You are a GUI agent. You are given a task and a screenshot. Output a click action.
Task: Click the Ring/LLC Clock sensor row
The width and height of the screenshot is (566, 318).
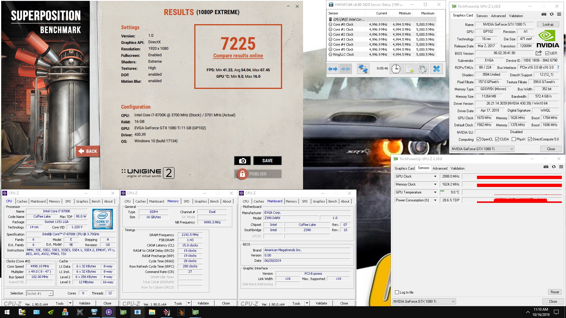pyautogui.click(x=382, y=54)
